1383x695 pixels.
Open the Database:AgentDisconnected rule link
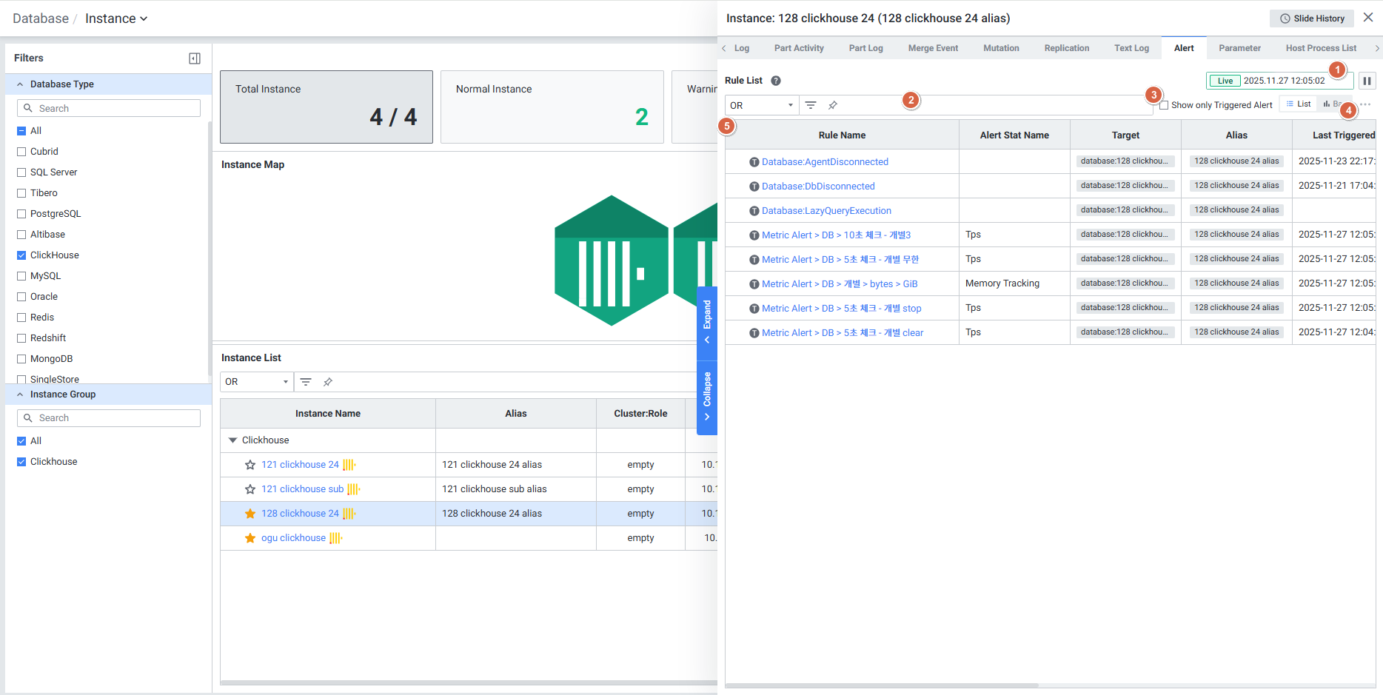tap(825, 162)
